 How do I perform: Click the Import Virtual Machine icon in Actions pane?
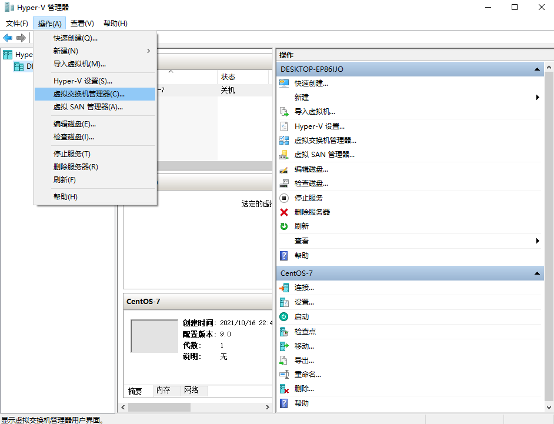click(284, 112)
